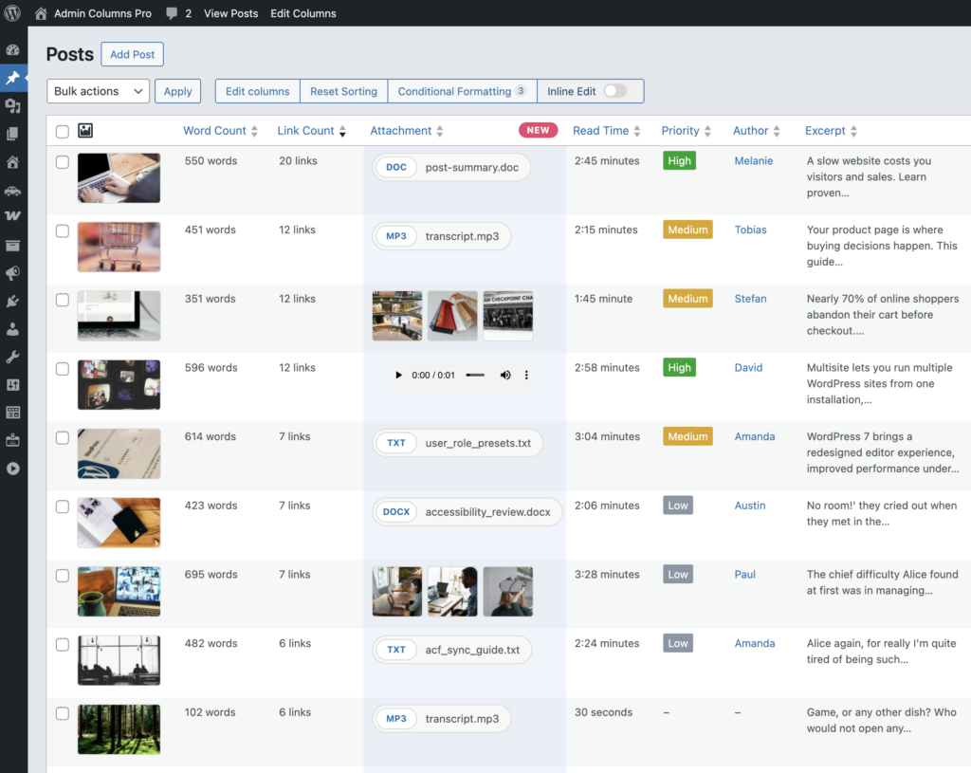Sort by the Read Time column
The height and width of the screenshot is (773, 971).
(x=600, y=131)
